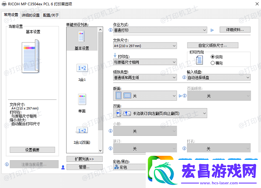Select the 基本设置 preset icon

81,36
